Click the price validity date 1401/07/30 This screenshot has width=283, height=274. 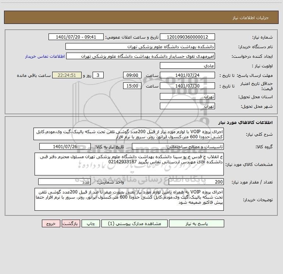pos(187,86)
